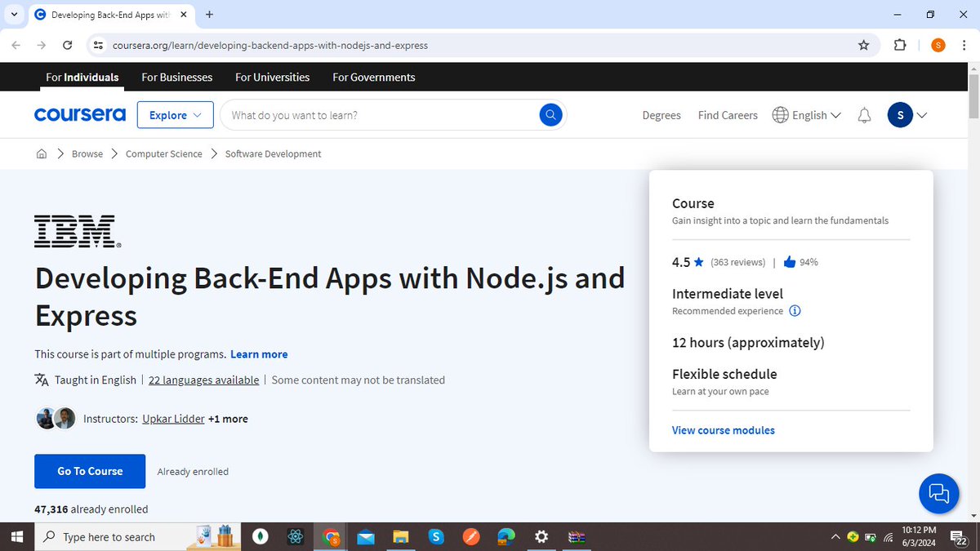Open the tab search dropdown arrow
Image resolution: width=980 pixels, height=551 pixels.
coord(14,14)
